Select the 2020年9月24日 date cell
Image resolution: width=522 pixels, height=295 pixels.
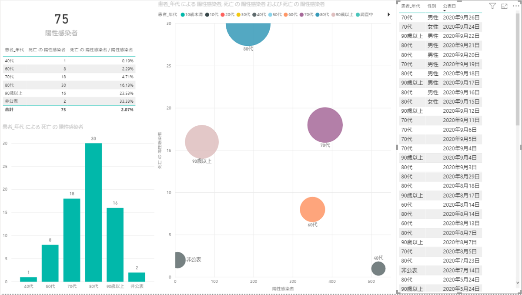(461, 27)
